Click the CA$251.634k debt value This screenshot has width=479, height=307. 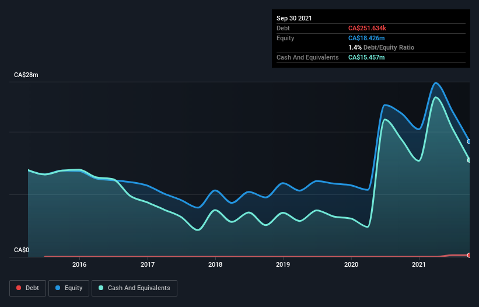point(367,29)
